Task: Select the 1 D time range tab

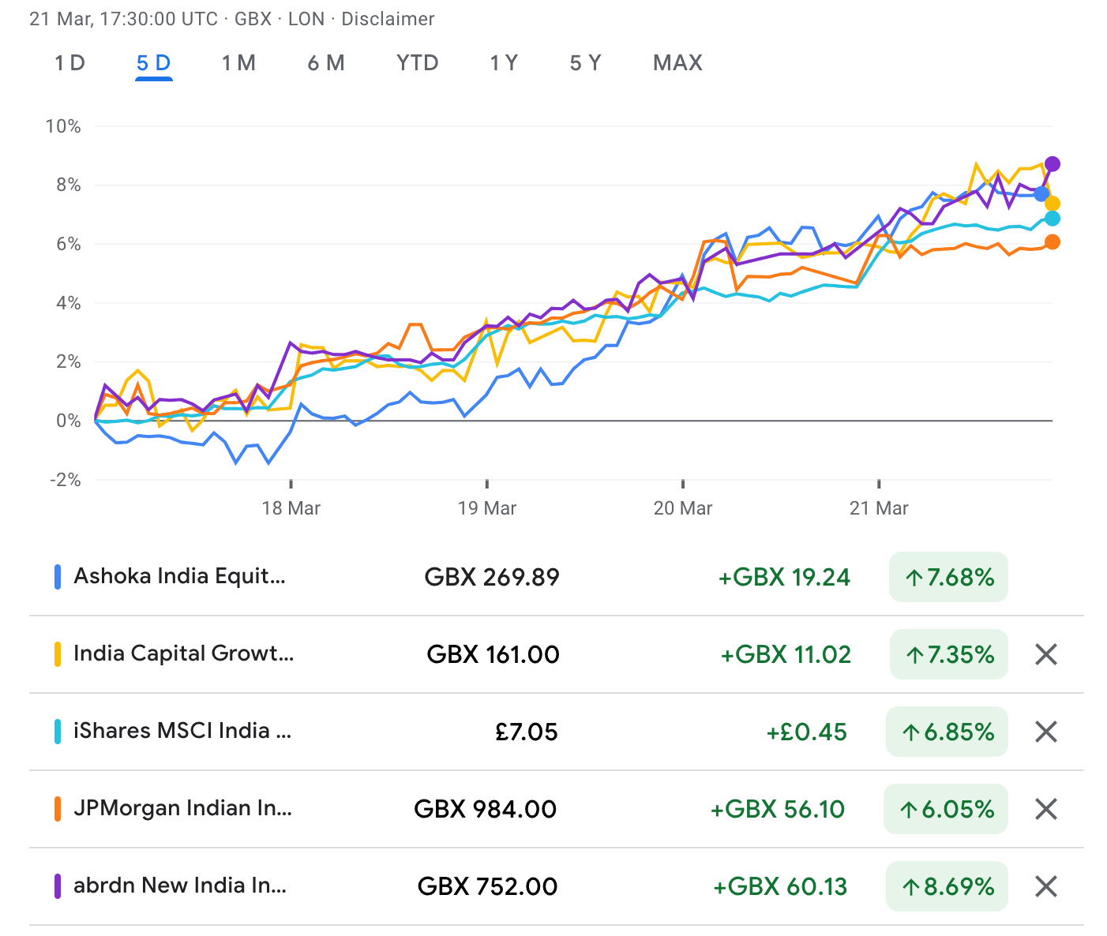Action: point(69,63)
